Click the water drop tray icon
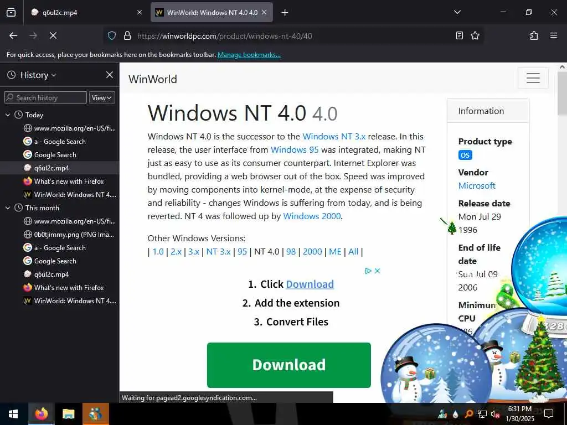The width and height of the screenshot is (567, 425). click(456, 414)
